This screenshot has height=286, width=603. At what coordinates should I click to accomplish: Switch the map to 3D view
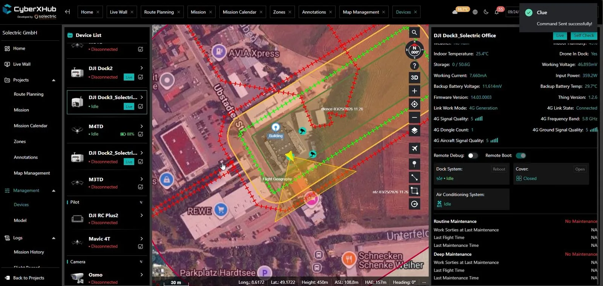click(414, 78)
